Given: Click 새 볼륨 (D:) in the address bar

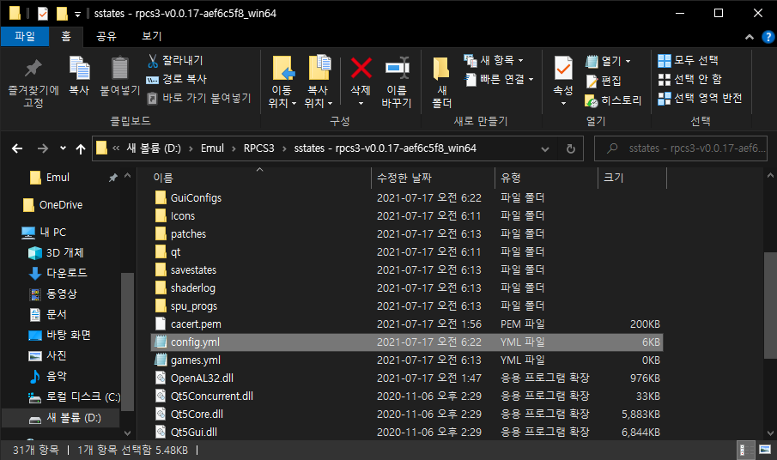Looking at the screenshot, I should point(154,148).
